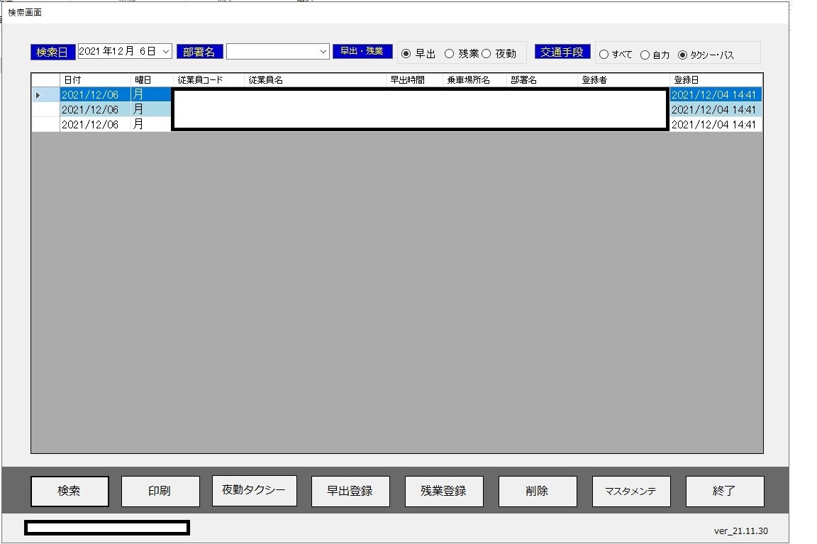This screenshot has height=544, width=817.
Task: Sort by the 日付 column header
Action: click(x=95, y=79)
